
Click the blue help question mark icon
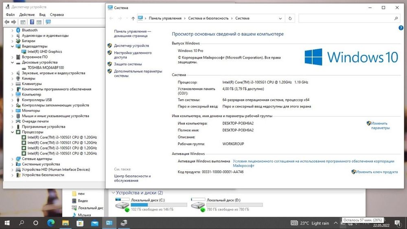click(401, 28)
